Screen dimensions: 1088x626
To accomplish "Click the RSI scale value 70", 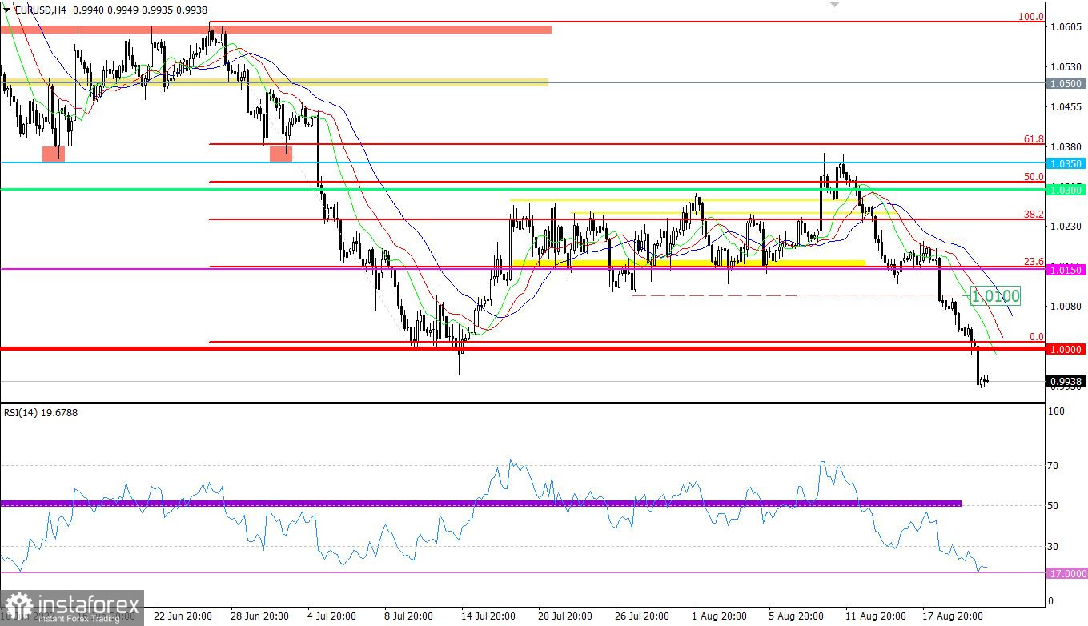I will coord(1054,465).
